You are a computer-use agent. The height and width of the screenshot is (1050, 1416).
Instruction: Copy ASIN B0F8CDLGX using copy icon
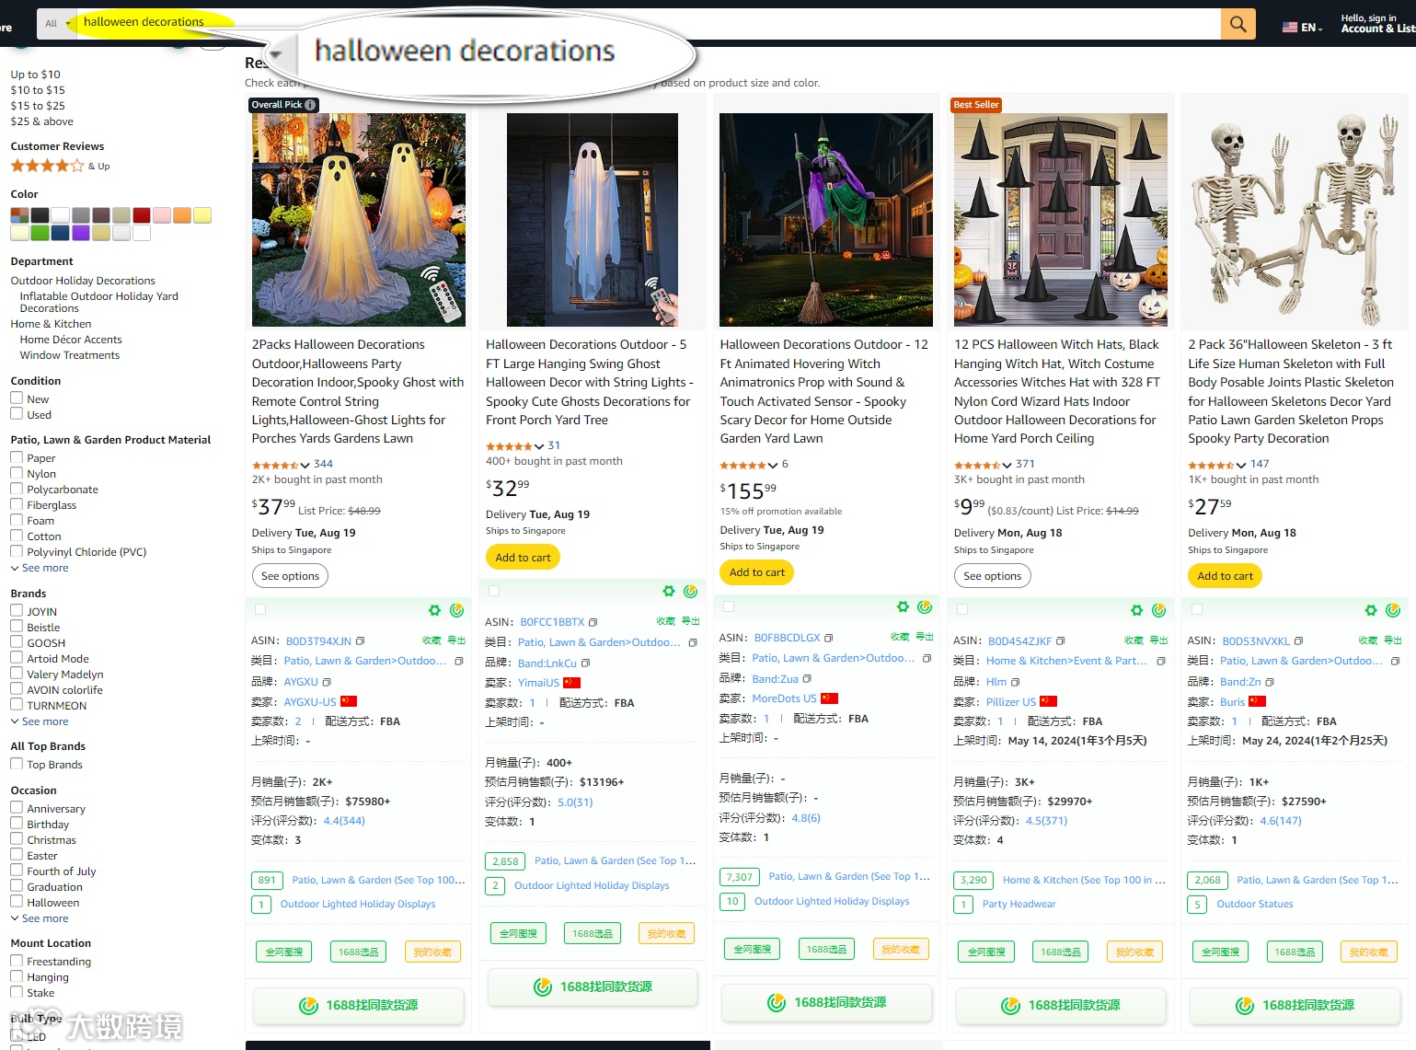(x=828, y=638)
